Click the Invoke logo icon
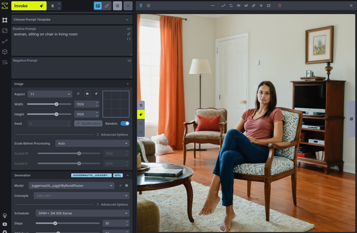357x233 pixels. tap(5, 6)
